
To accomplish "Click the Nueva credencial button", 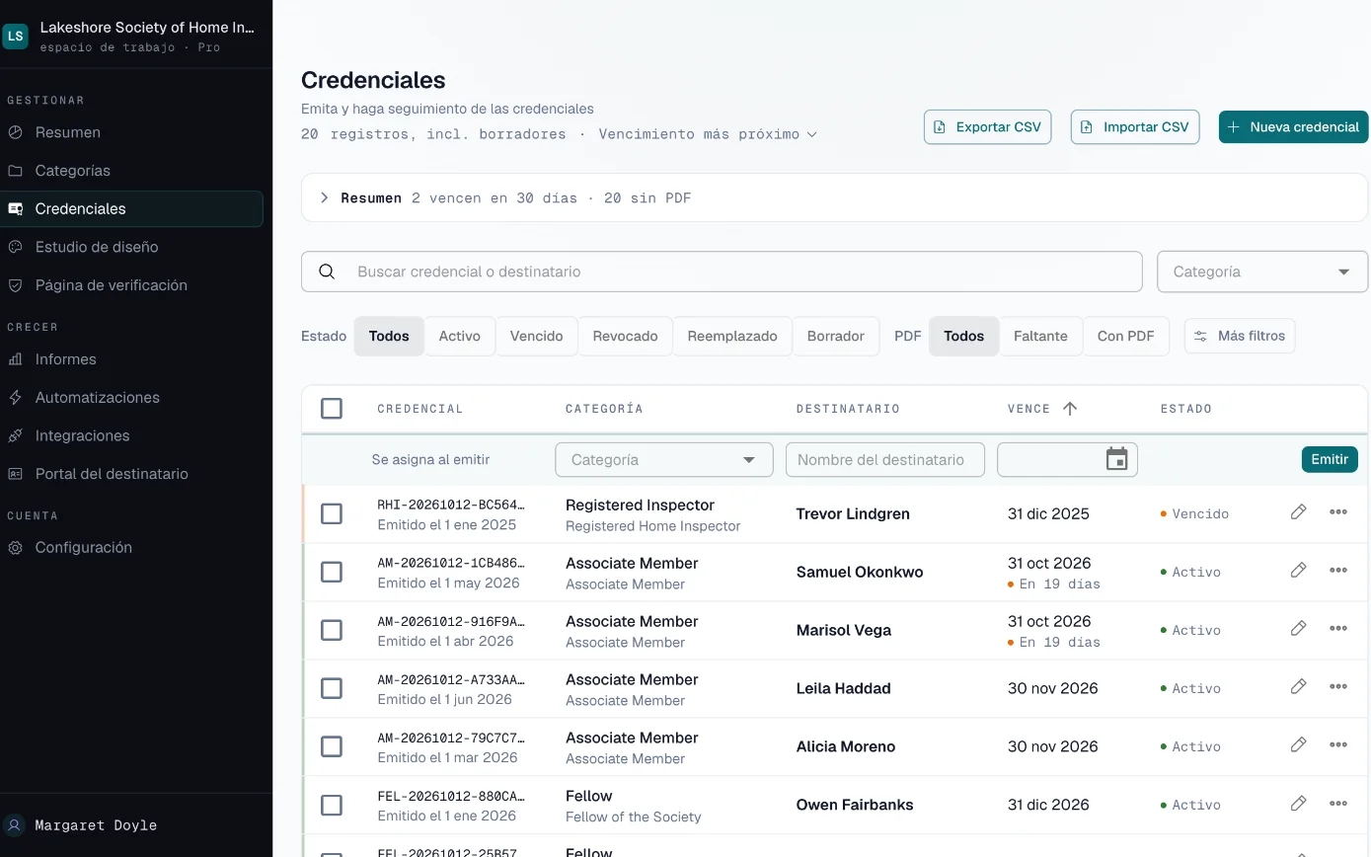I will pos(1293,126).
